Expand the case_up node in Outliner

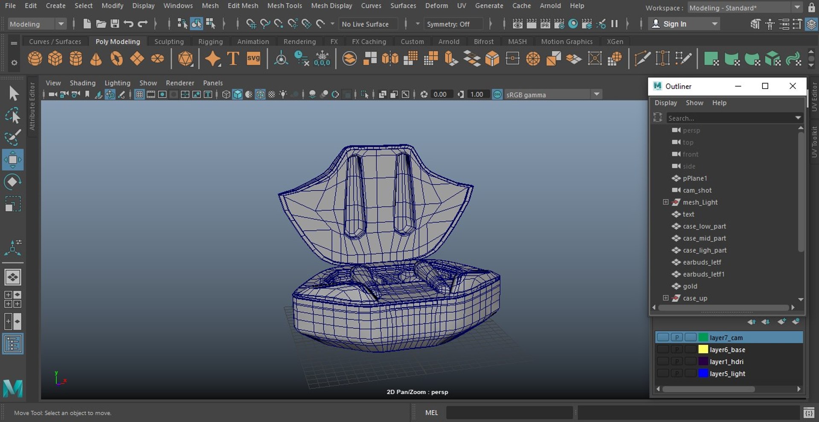pos(665,298)
